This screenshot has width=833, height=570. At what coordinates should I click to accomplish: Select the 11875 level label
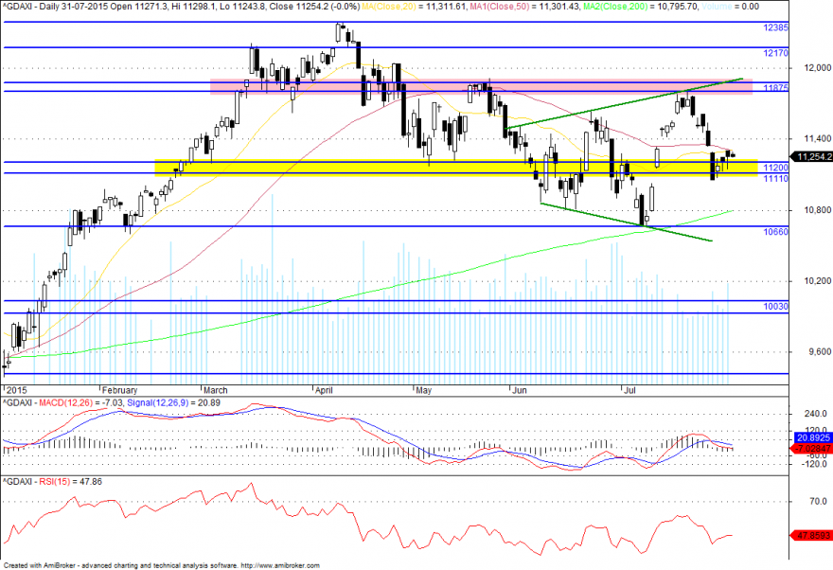(x=775, y=88)
